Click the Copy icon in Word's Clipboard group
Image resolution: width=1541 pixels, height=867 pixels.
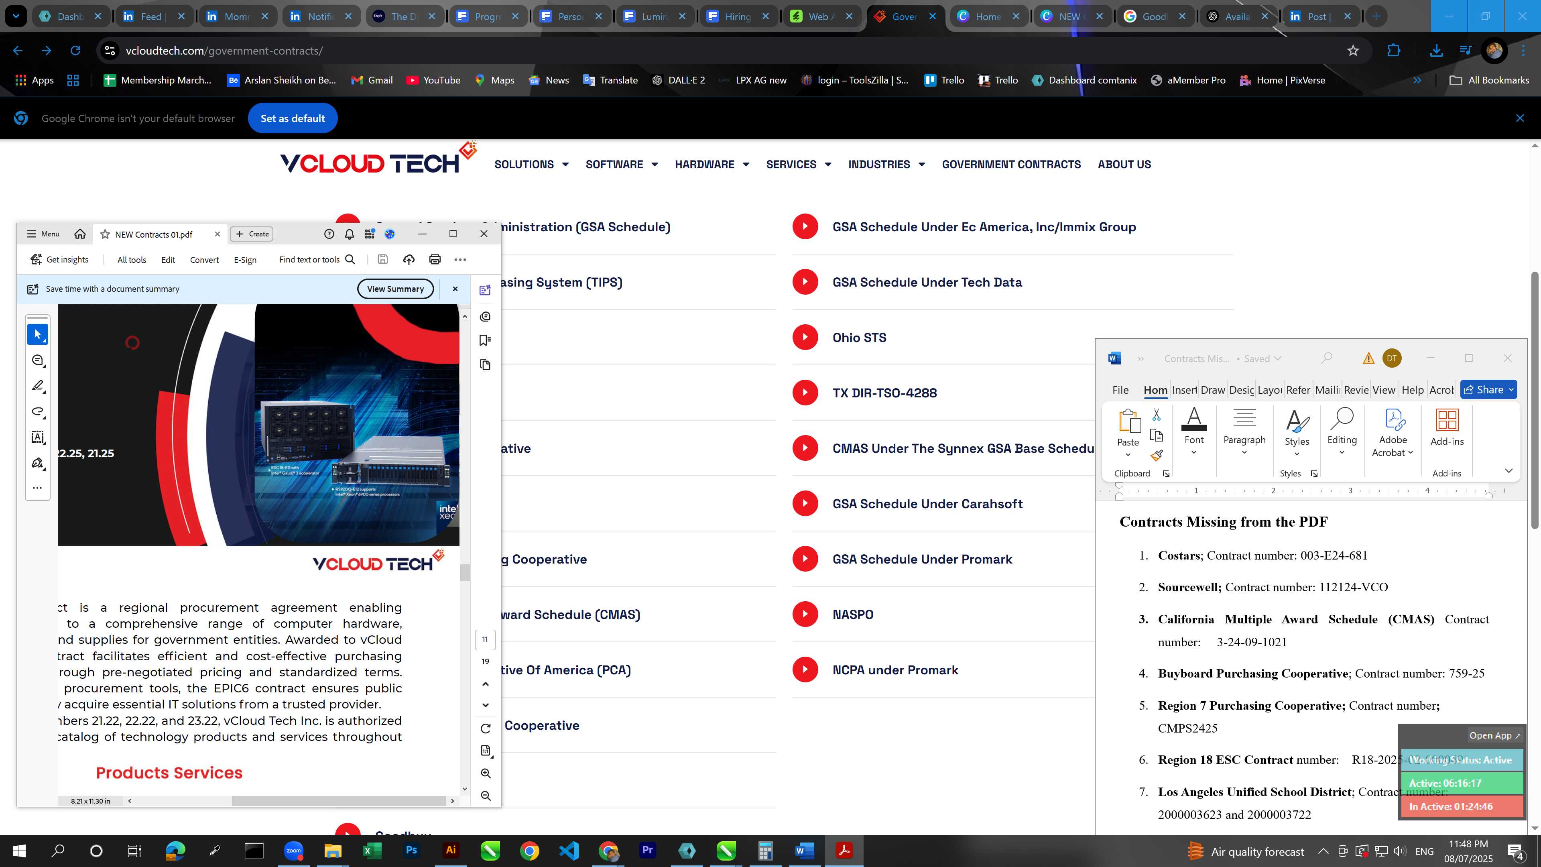point(1156,435)
